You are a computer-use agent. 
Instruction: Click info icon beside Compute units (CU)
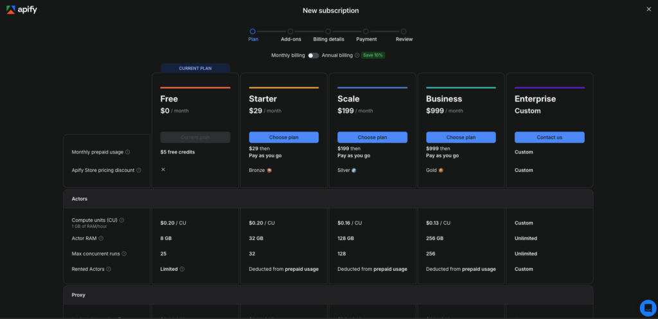pos(121,220)
